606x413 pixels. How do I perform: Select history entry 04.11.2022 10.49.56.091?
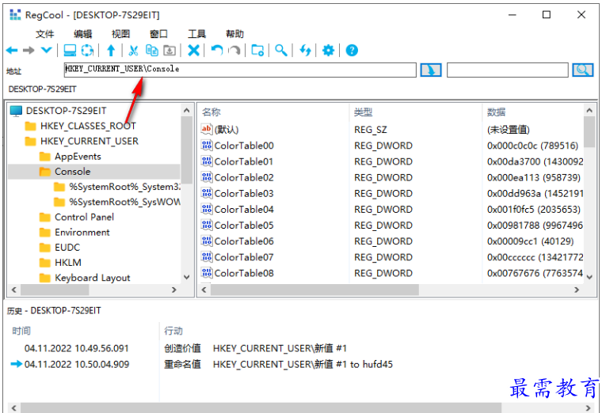[77, 349]
